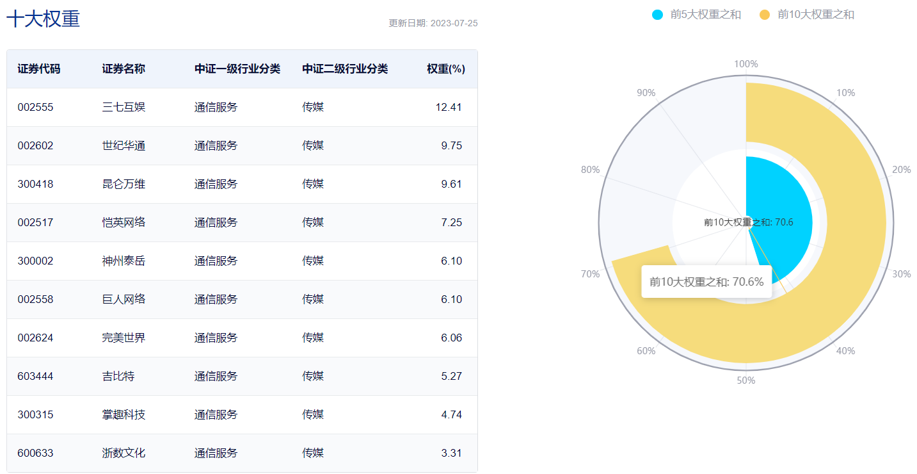Viewport: 917px width, 474px height.
Task: Click stock code 002517
Action: [x=35, y=222]
